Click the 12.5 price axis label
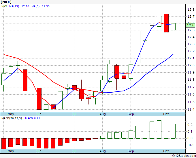 (x=191, y=30)
